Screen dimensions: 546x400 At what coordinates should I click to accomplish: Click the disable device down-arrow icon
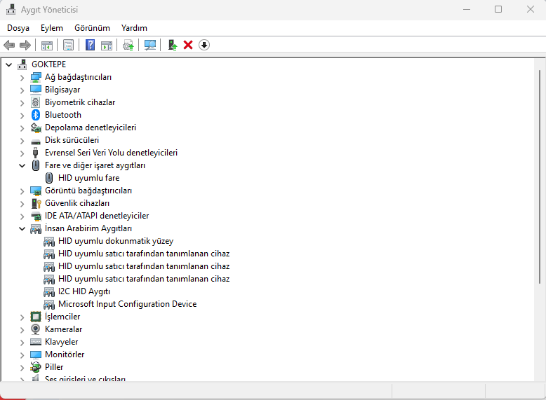coord(204,45)
